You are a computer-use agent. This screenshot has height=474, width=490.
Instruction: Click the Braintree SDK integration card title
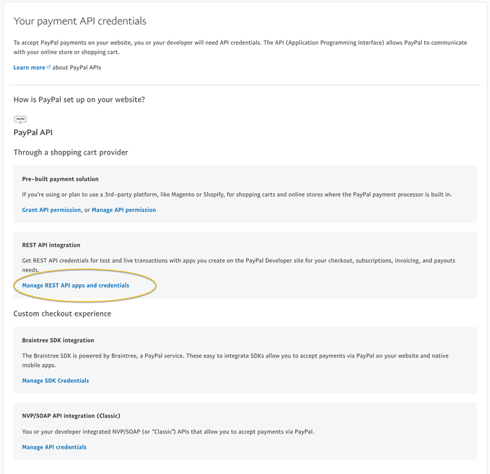[x=58, y=340]
